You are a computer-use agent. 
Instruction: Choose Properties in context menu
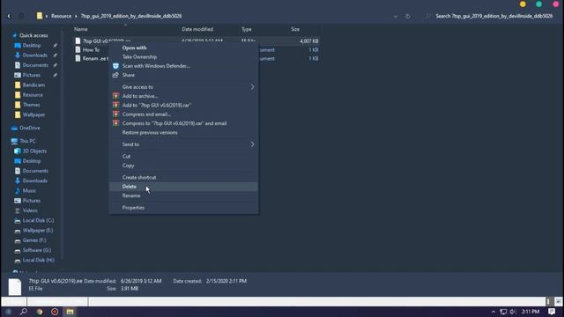pyautogui.click(x=133, y=208)
